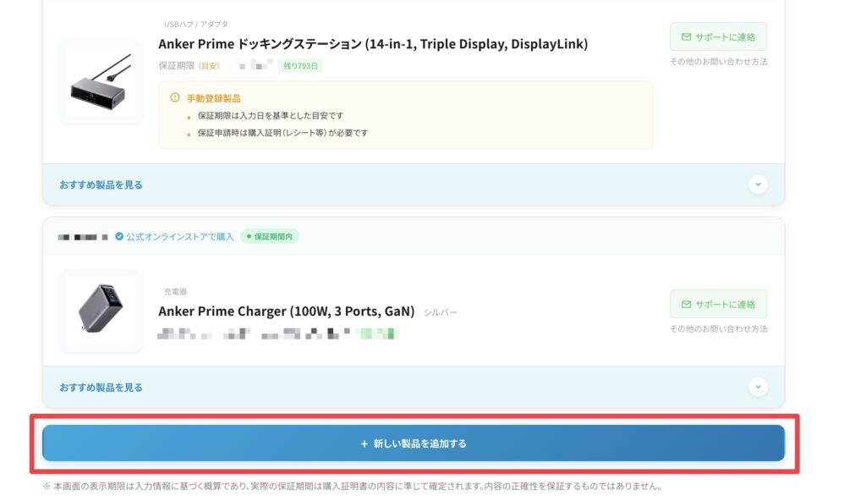The image size is (866, 496).
Task: Open その他のお問い合わせ方法 for the docking station
Action: [719, 62]
